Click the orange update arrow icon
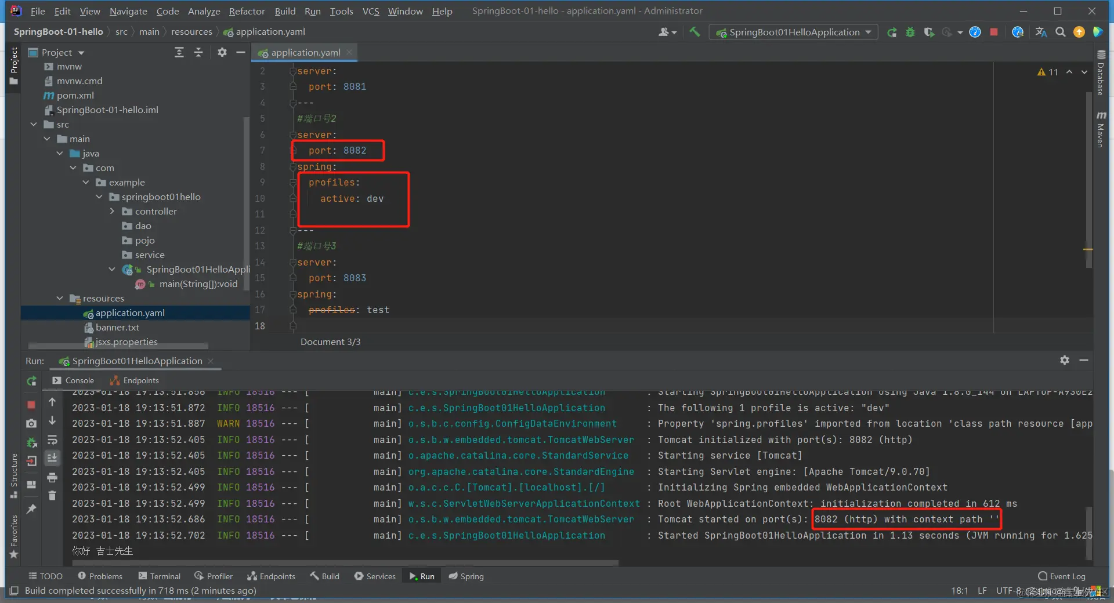This screenshot has height=603, width=1114. 1079,32
